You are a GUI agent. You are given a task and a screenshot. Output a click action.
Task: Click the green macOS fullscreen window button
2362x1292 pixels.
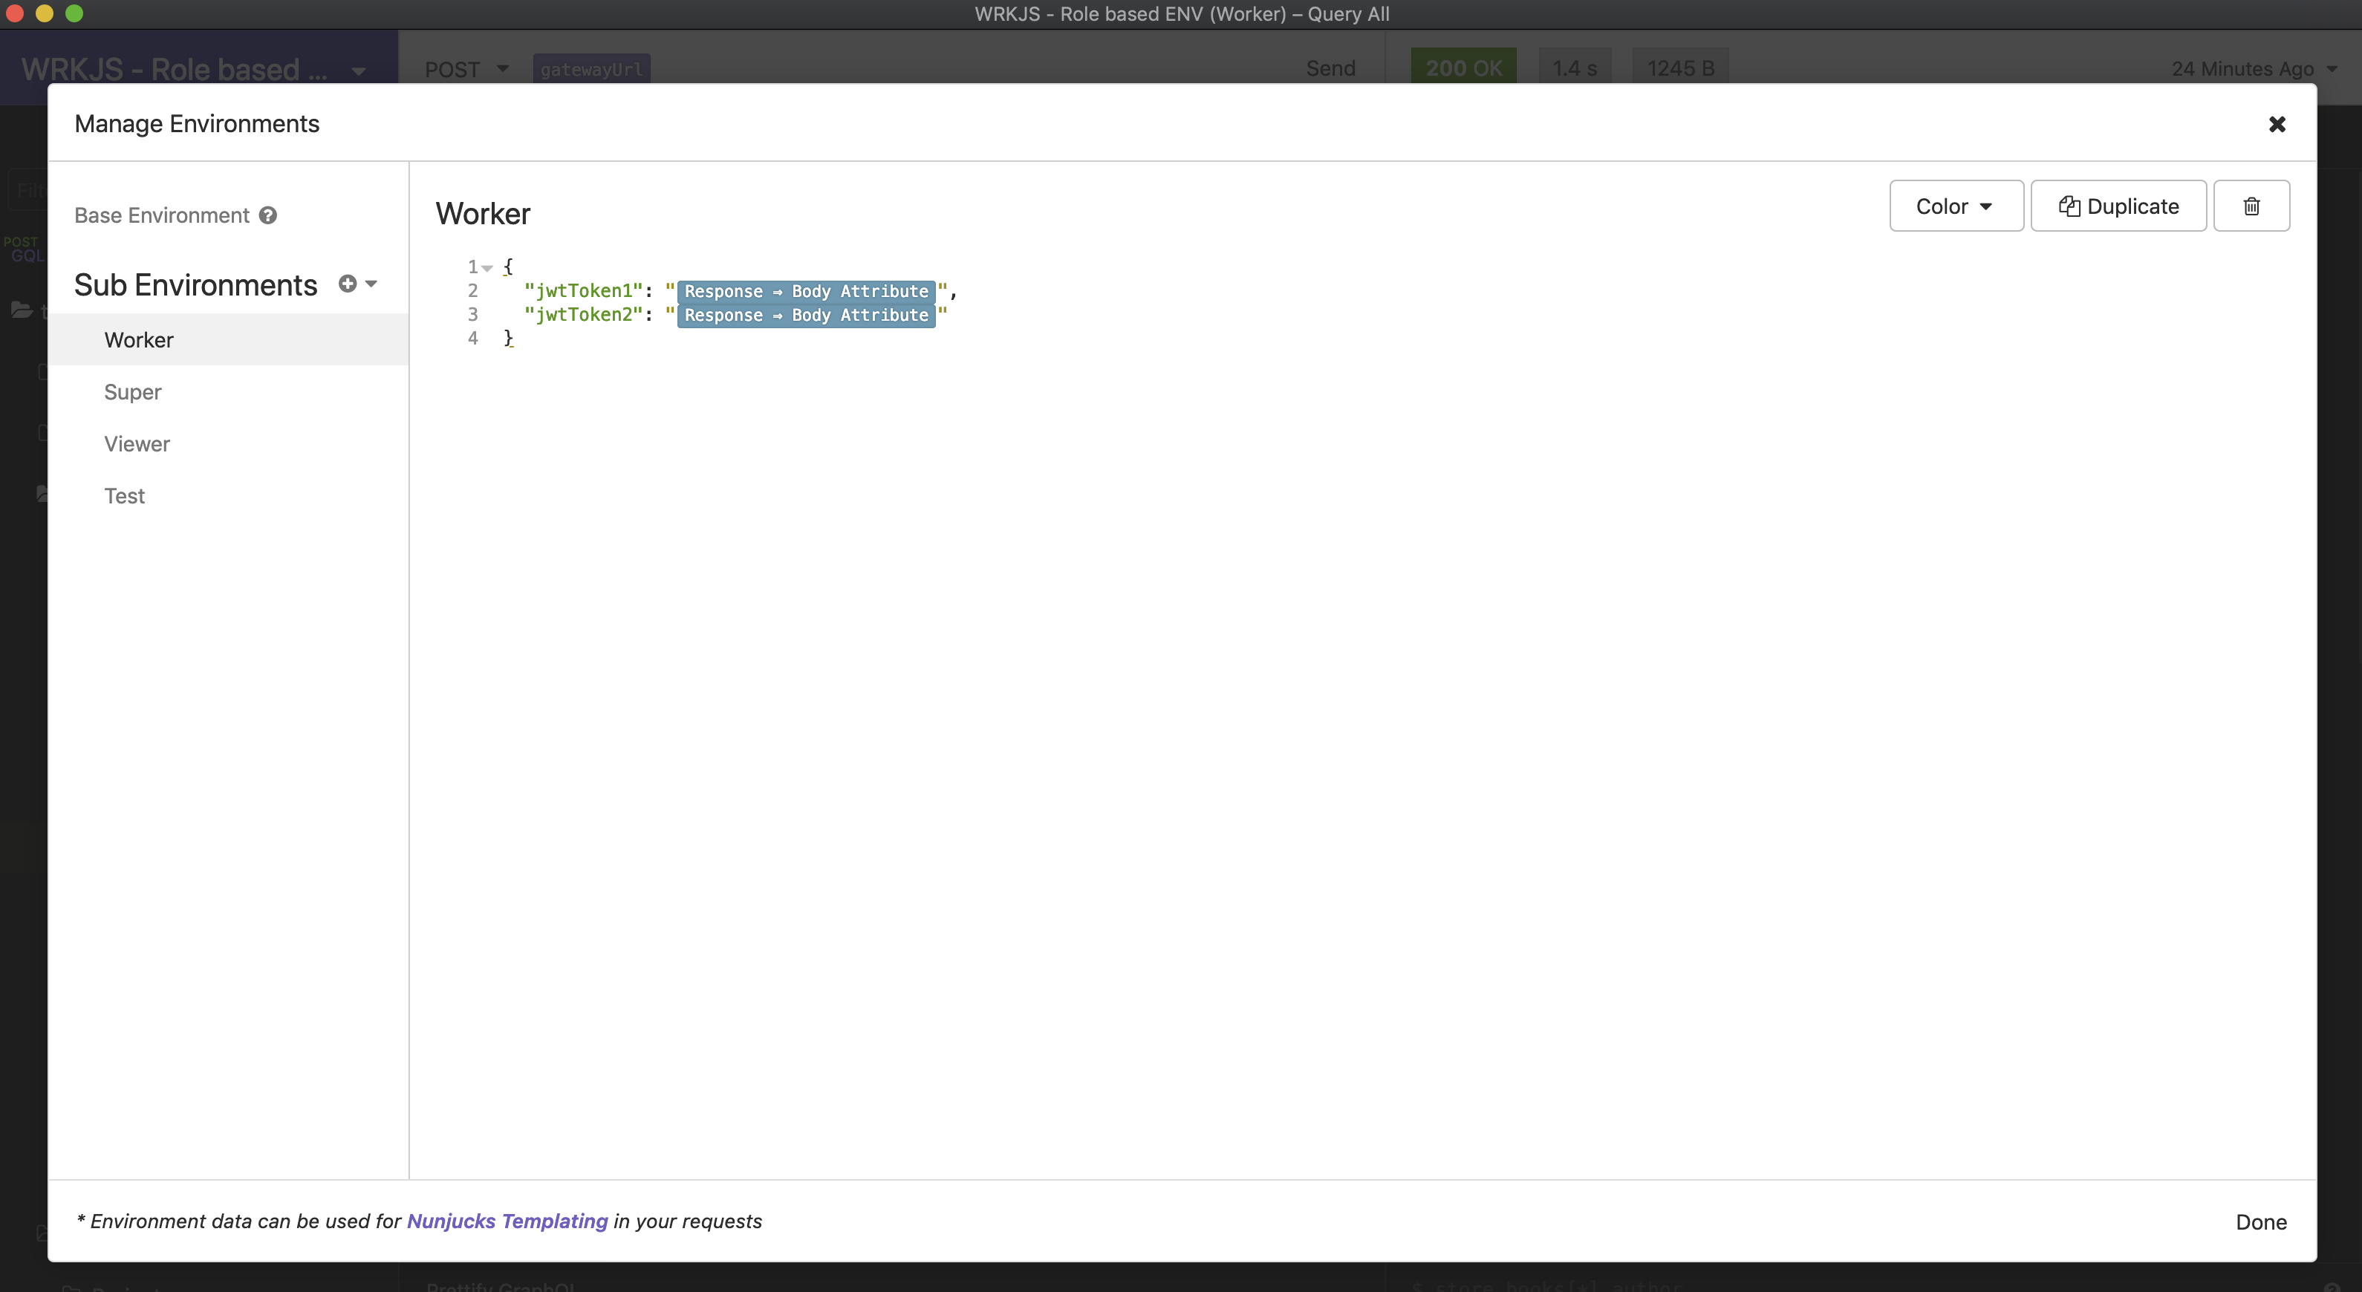tap(74, 13)
